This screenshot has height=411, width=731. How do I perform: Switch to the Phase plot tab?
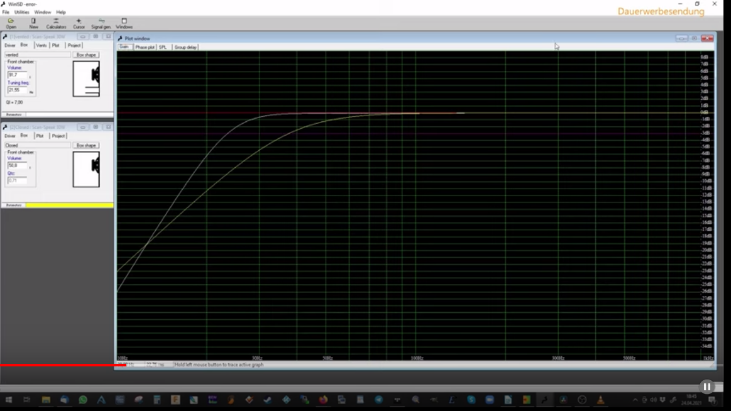coord(145,47)
